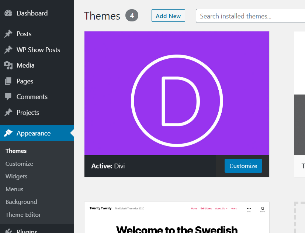Click the Dashboard gauge icon
Viewport: 305px width, 233px height.
tap(8, 13)
